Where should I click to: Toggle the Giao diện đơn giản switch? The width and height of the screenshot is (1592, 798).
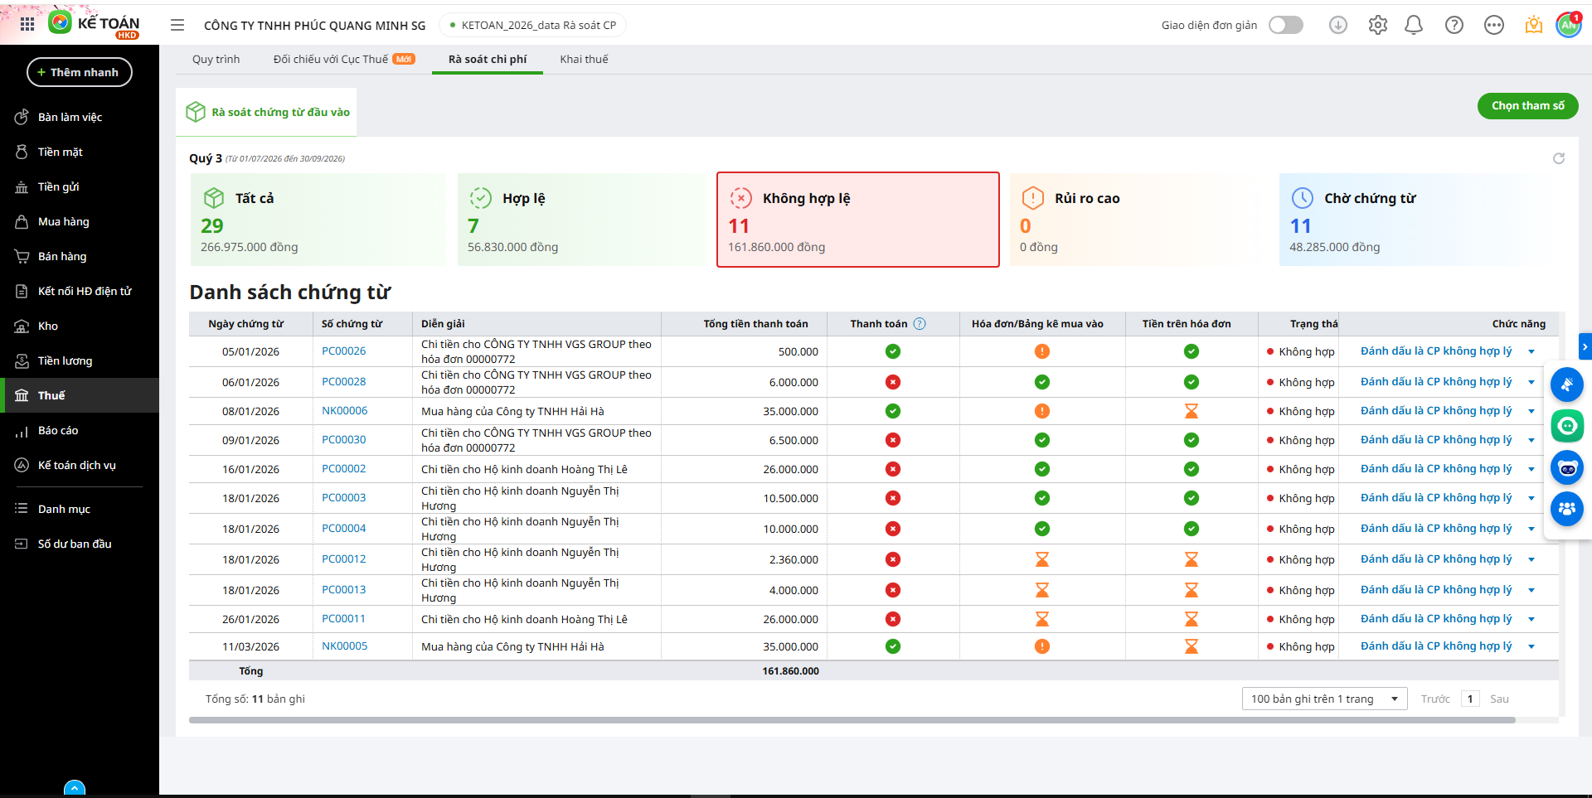(1285, 25)
